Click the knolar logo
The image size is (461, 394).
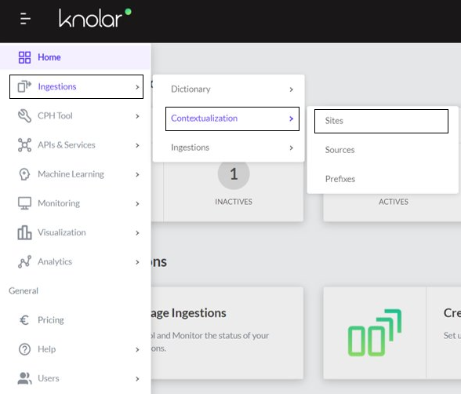pyautogui.click(x=95, y=17)
